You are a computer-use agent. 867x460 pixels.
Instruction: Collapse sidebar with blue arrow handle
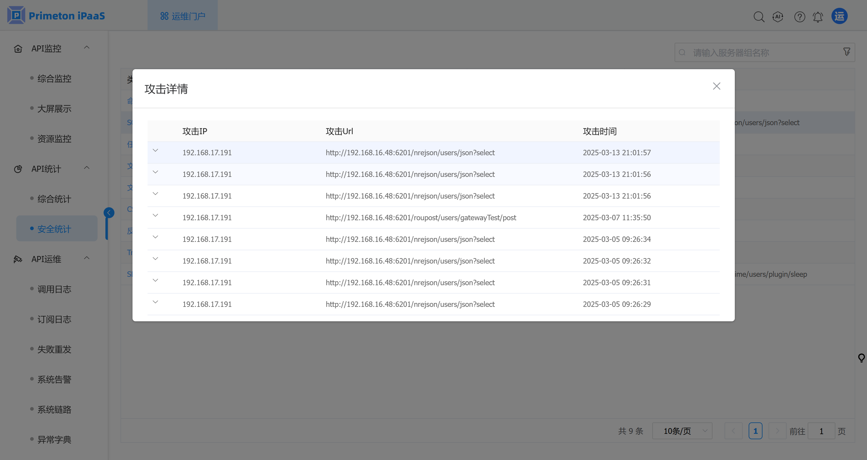click(109, 212)
